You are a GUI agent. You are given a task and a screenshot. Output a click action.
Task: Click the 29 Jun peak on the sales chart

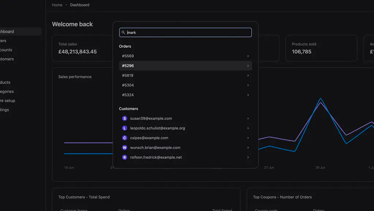(321, 99)
